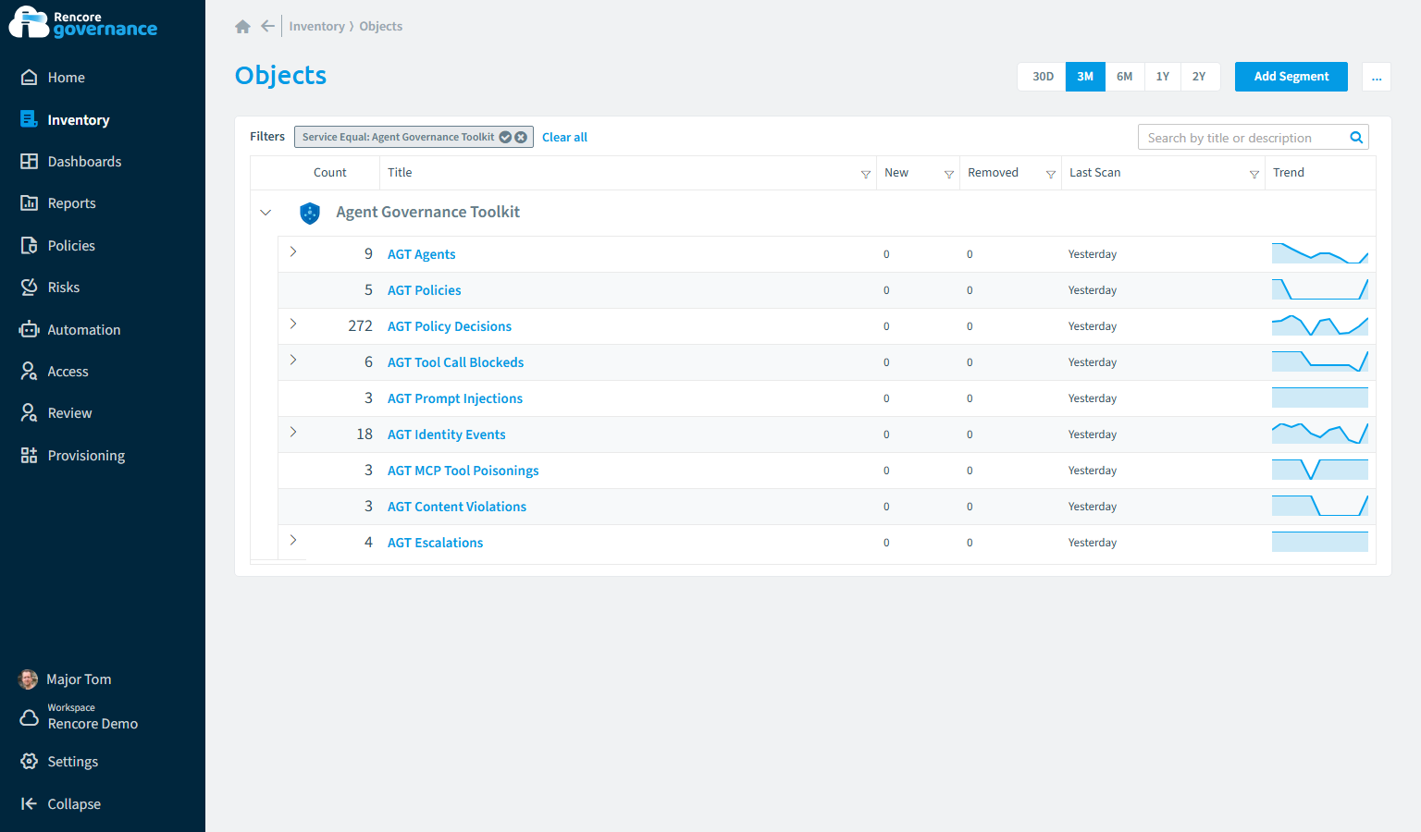This screenshot has width=1421, height=832.
Task: Click the Add Segment button
Action: (1291, 77)
